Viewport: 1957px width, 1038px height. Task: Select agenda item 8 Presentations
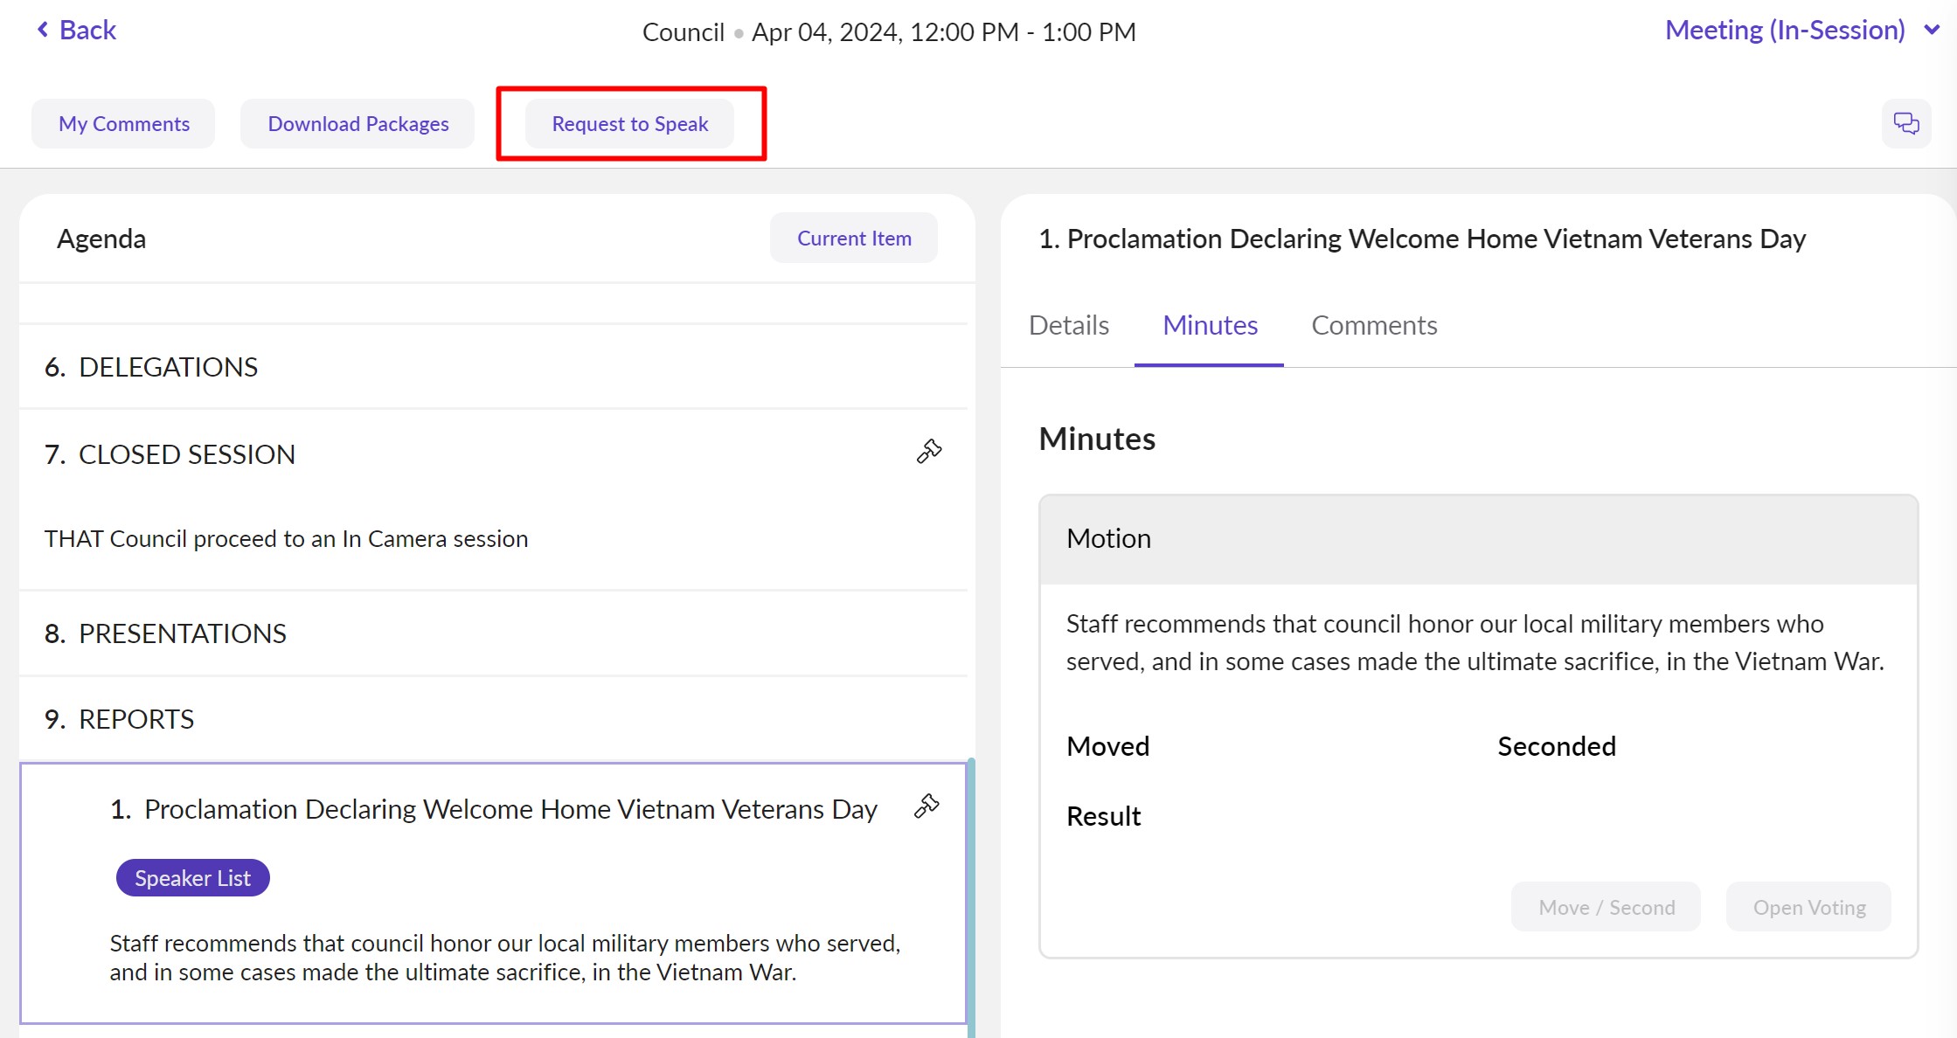[182, 633]
